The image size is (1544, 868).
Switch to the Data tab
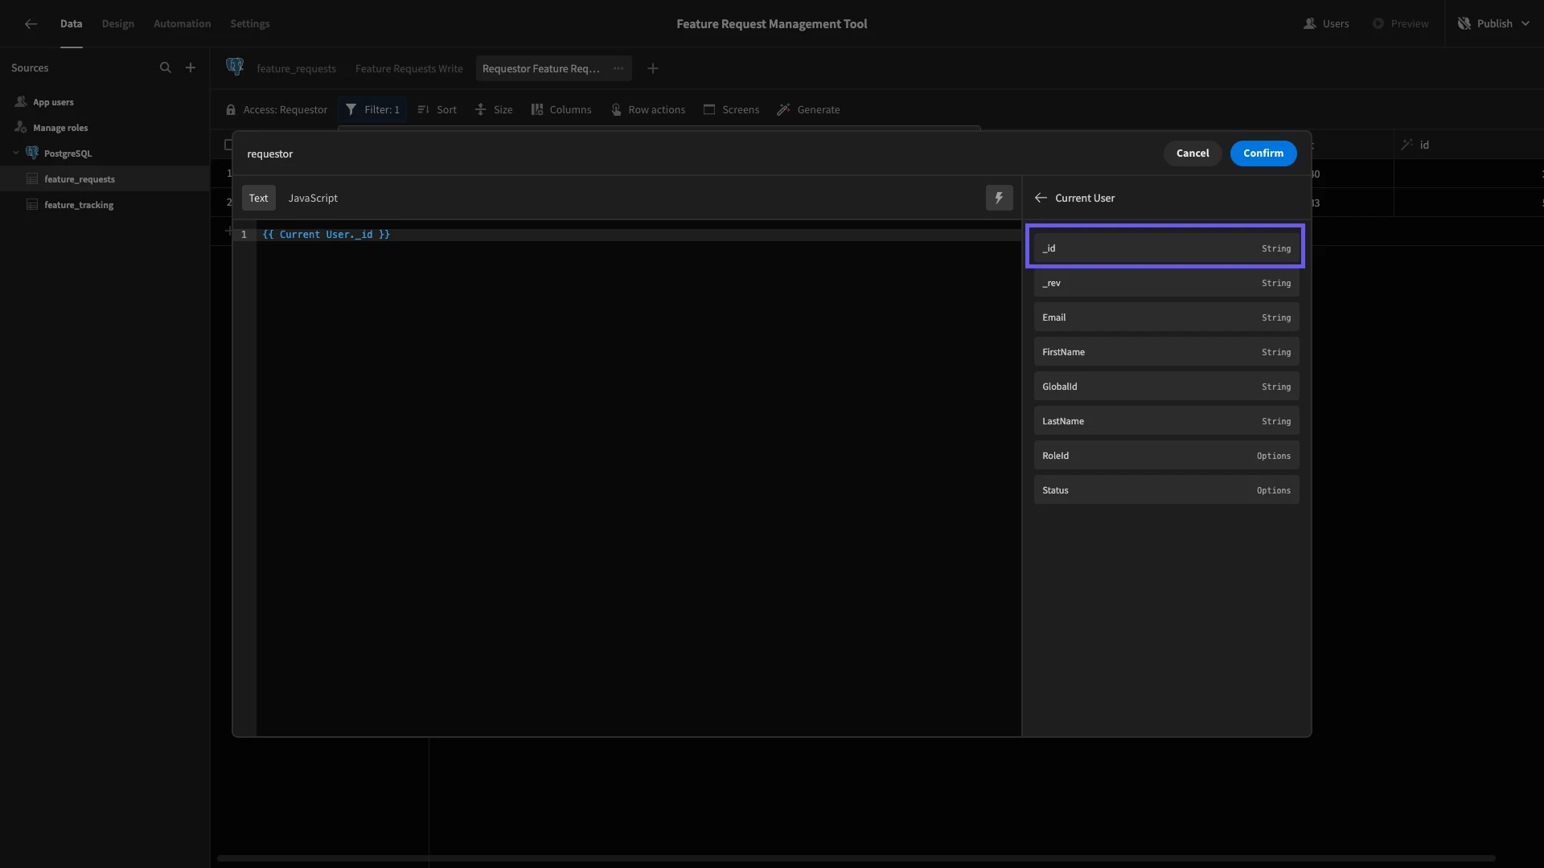[x=71, y=24]
